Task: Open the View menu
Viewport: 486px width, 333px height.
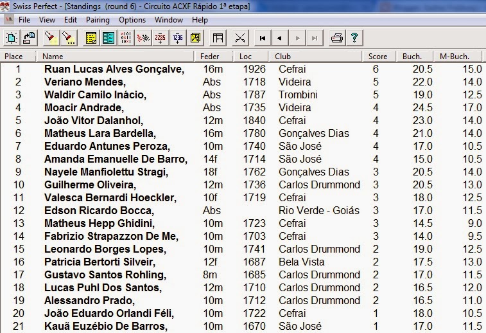Action: [x=47, y=20]
